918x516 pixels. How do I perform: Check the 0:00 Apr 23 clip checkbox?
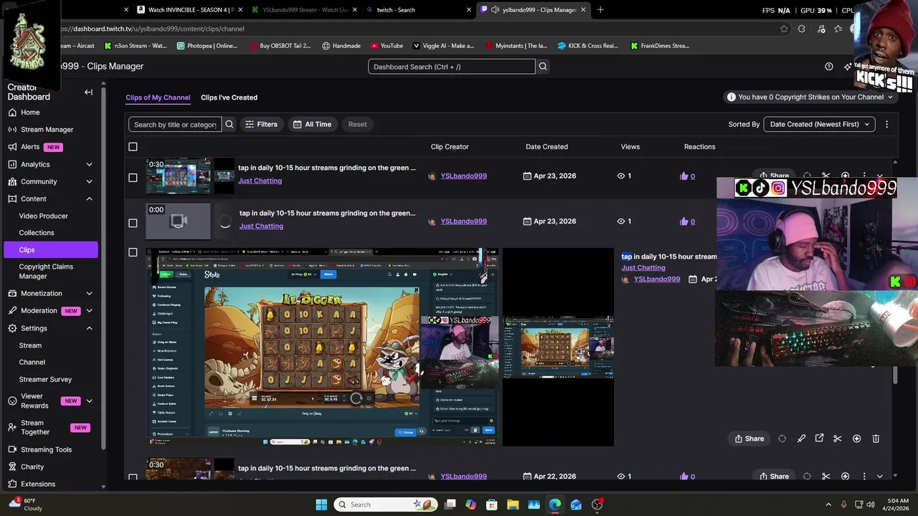click(x=133, y=223)
